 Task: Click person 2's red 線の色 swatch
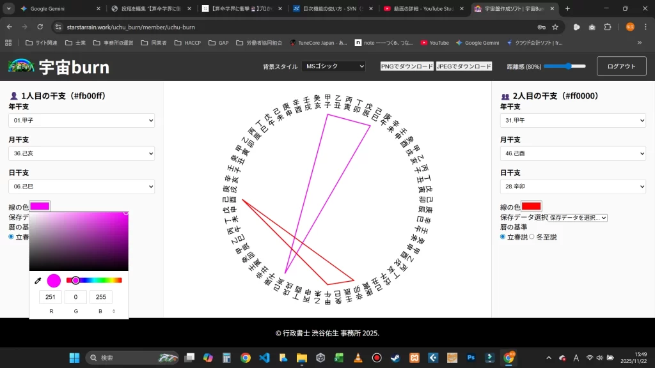(x=531, y=206)
